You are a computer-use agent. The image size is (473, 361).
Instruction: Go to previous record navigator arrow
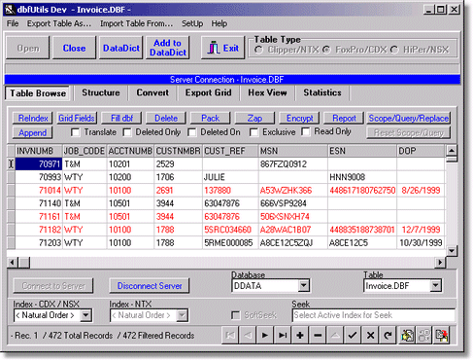pyautogui.click(x=248, y=335)
